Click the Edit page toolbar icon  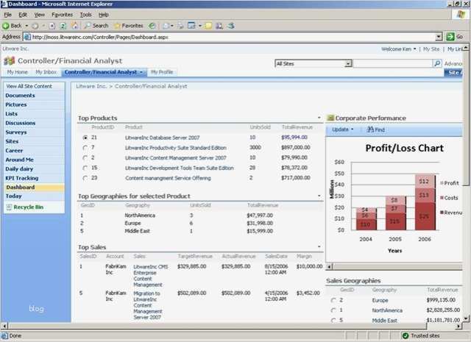tap(191, 26)
